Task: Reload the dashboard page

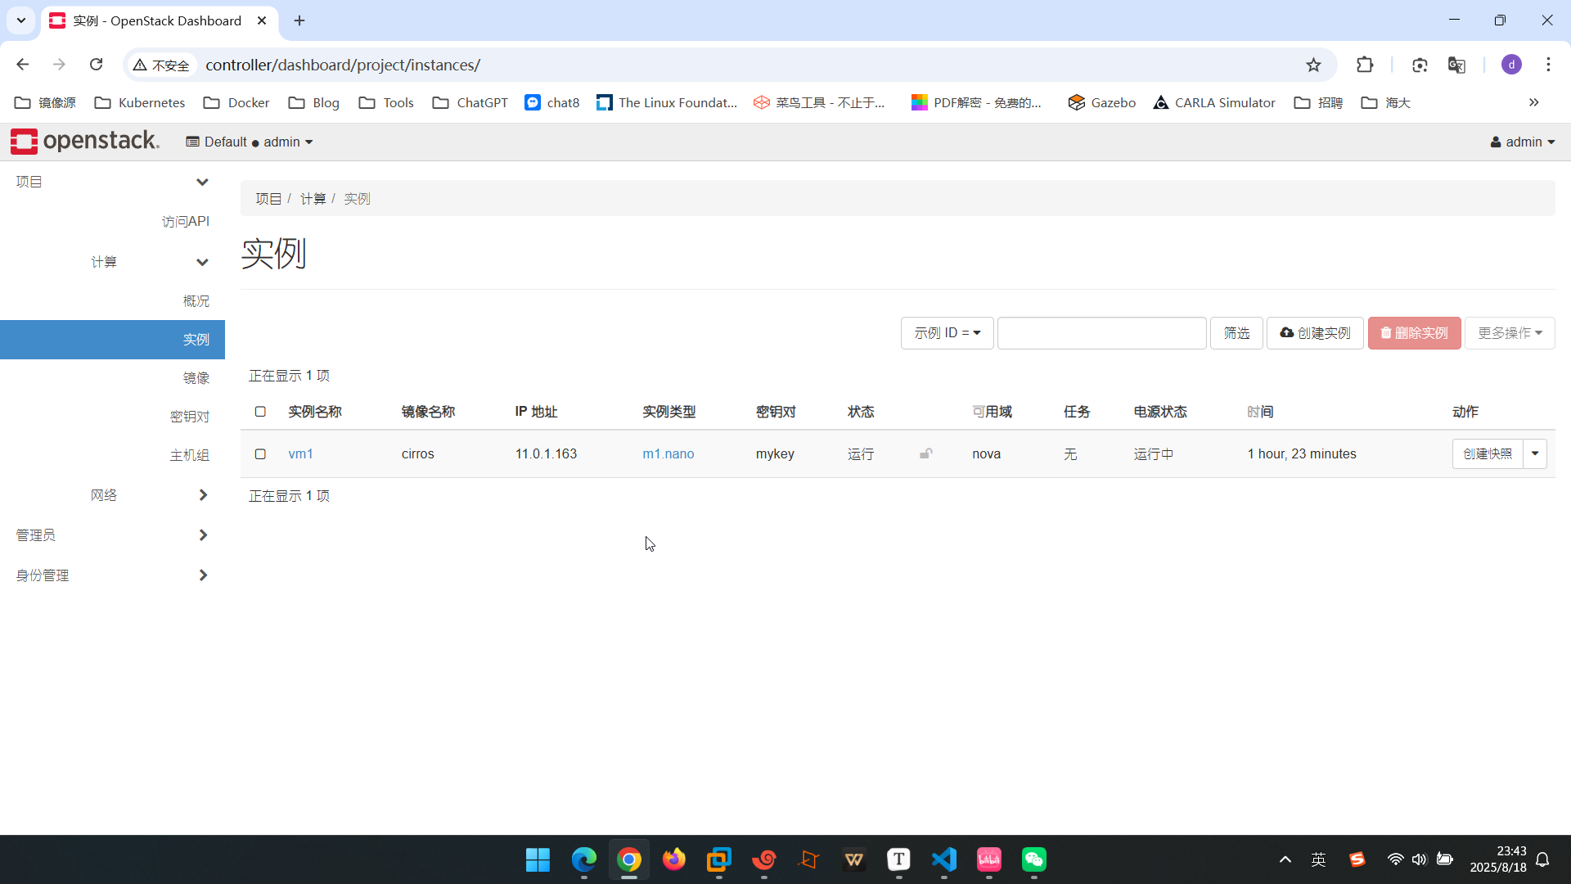Action: 96,65
